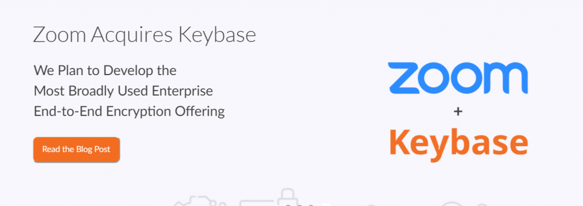Select the white active carousel indicator
The height and width of the screenshot is (206, 583).
[326, 204]
